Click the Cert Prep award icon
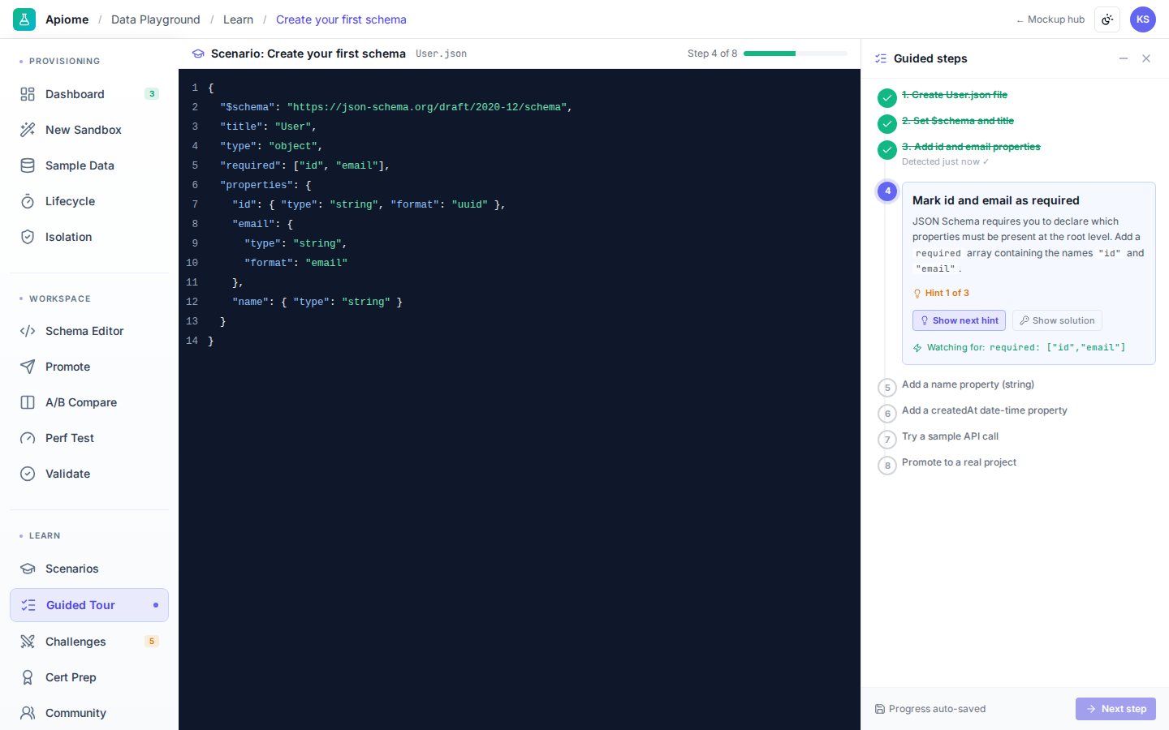1169x730 pixels. point(28,677)
